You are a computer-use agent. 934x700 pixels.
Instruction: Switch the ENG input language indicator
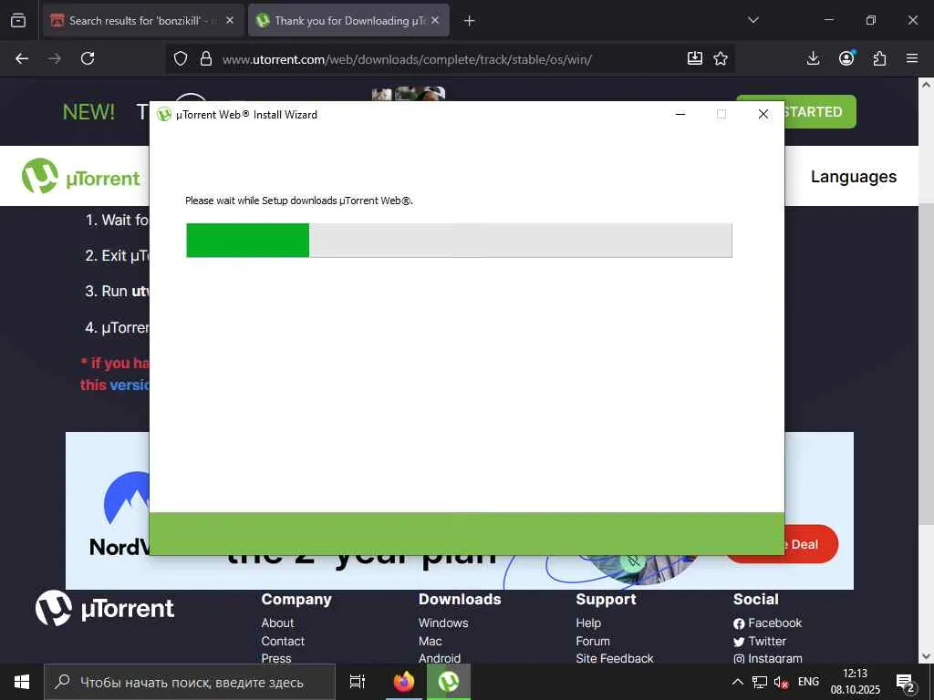pos(808,682)
